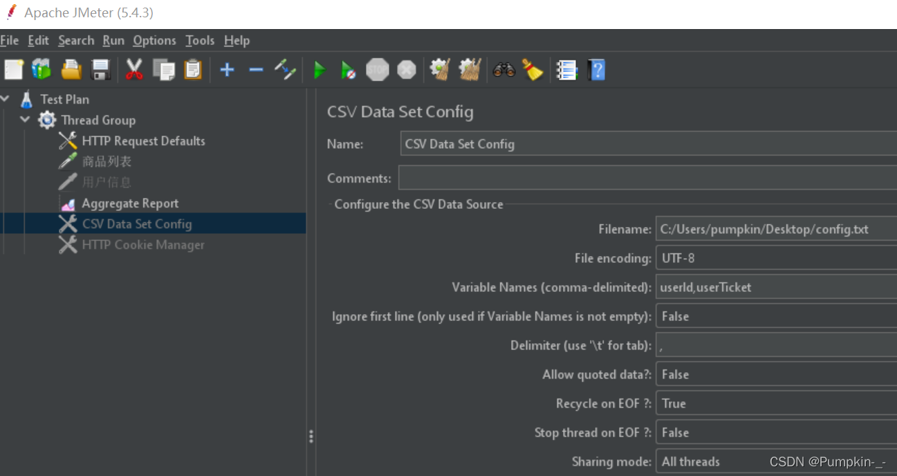Click the Toggle enable/disable toolbar icon
This screenshot has width=897, height=476.
pyautogui.click(x=285, y=69)
